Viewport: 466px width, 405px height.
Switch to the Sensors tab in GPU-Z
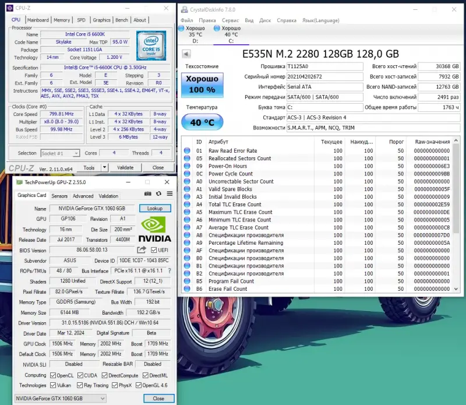[x=59, y=196]
